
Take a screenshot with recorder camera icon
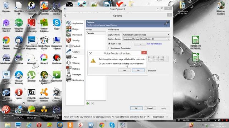pos(219,120)
